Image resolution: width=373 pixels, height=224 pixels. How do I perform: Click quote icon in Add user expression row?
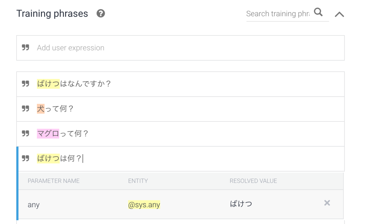coord(26,48)
